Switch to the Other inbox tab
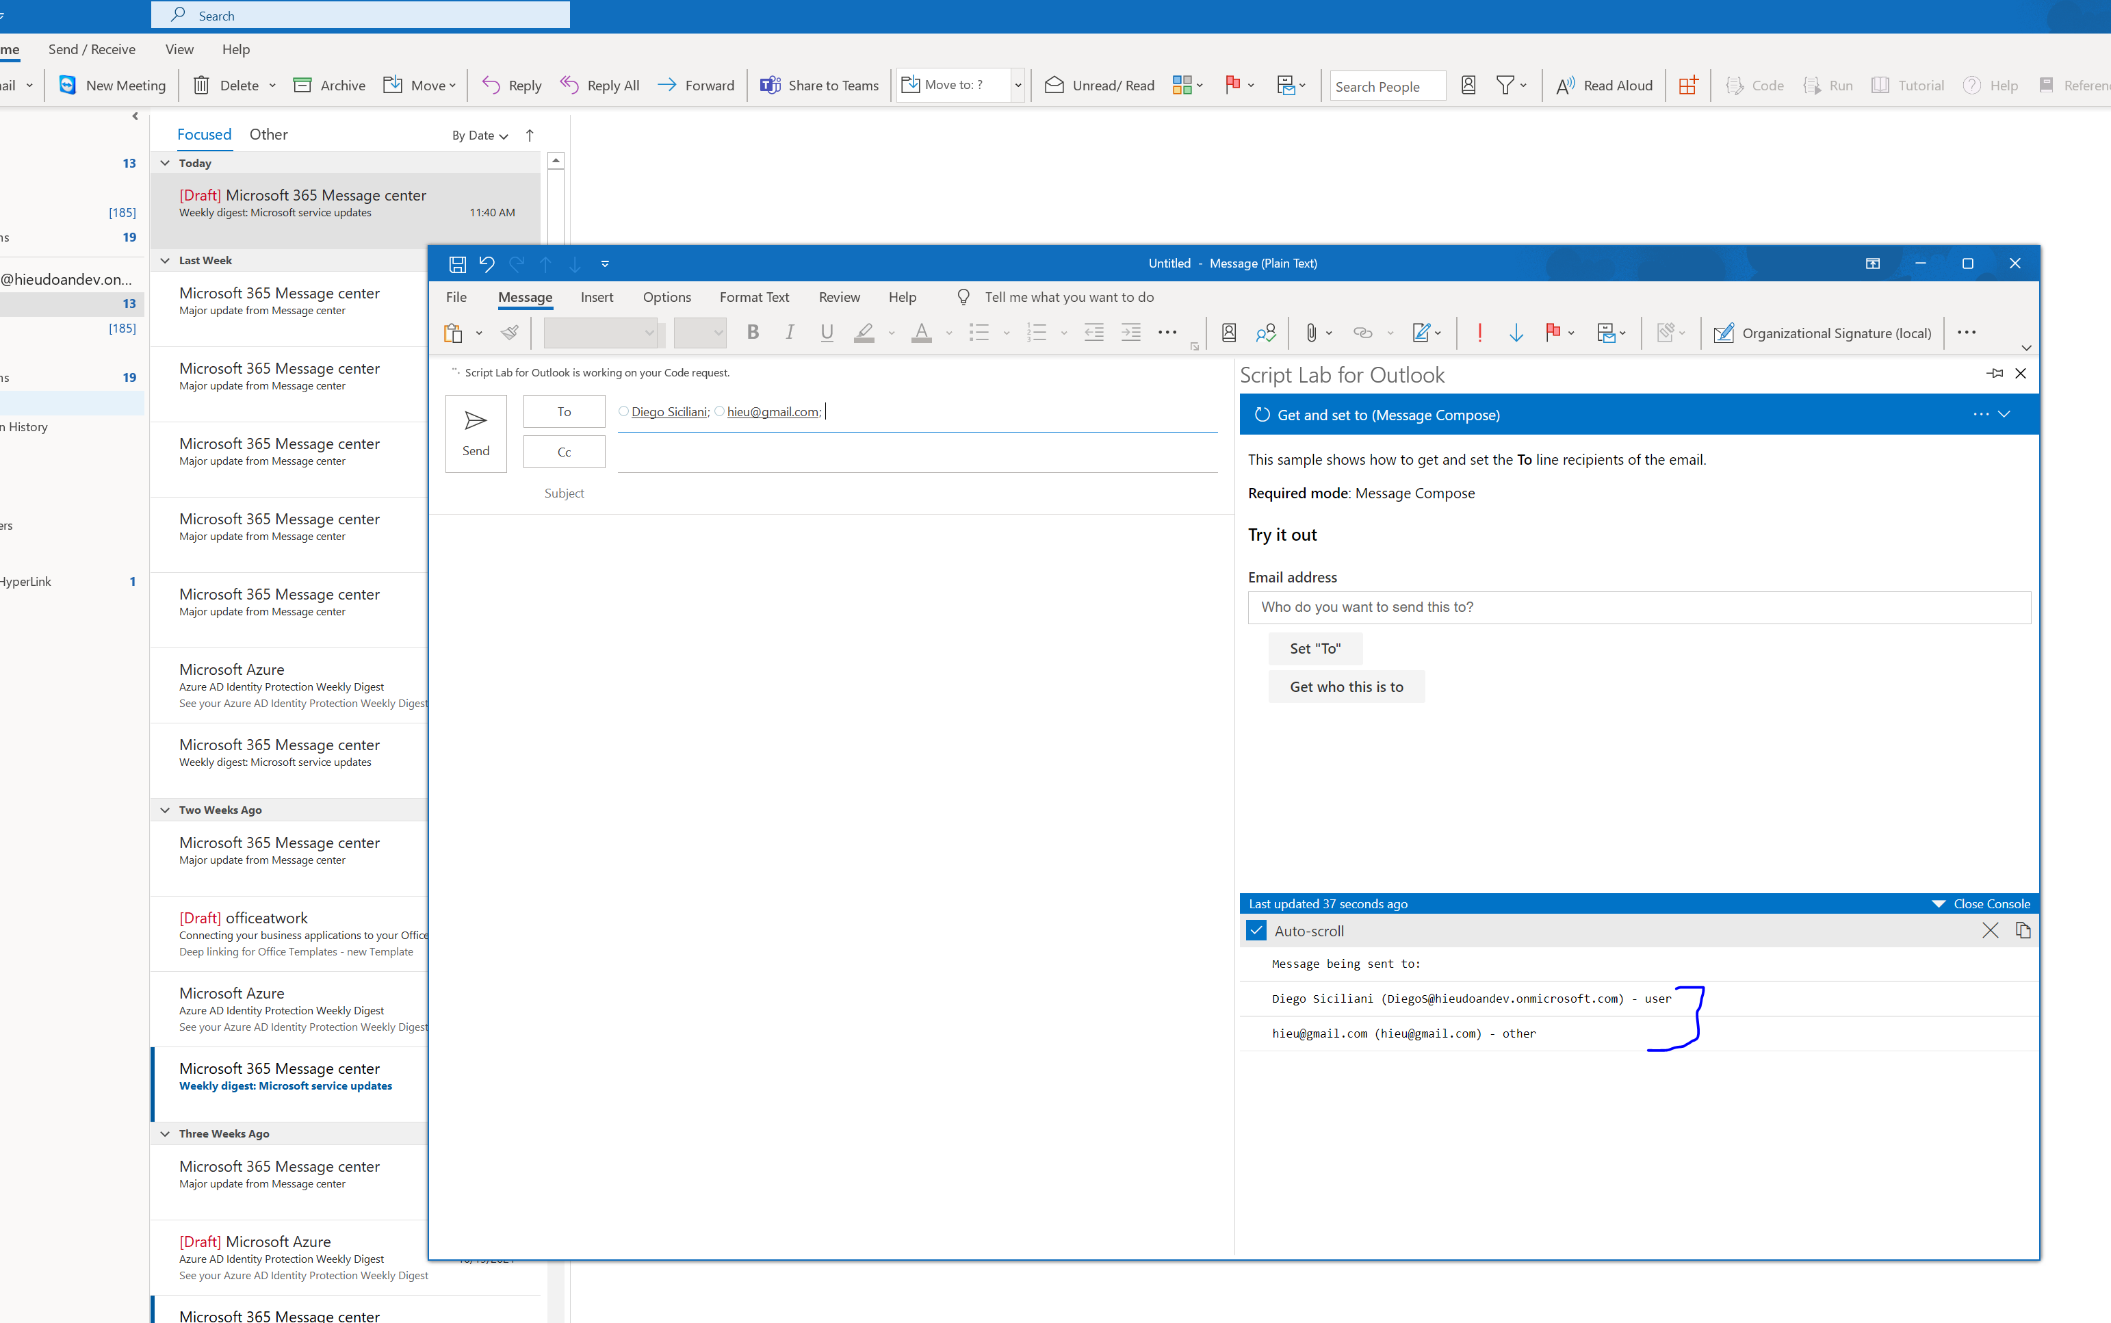2111x1323 pixels. (x=268, y=134)
